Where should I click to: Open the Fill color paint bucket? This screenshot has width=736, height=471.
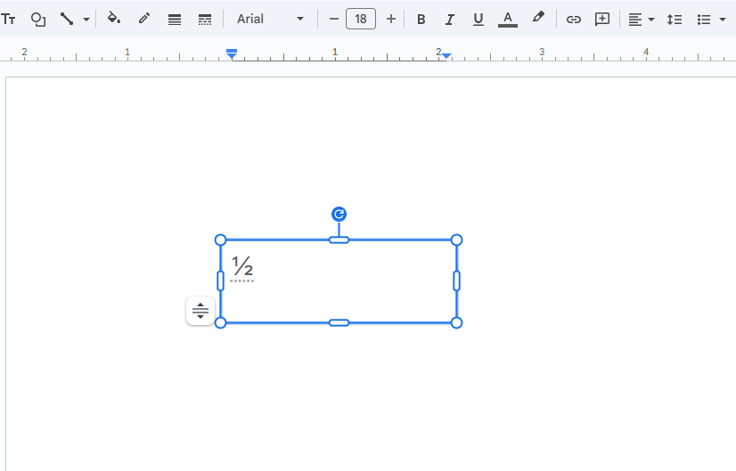coord(113,19)
